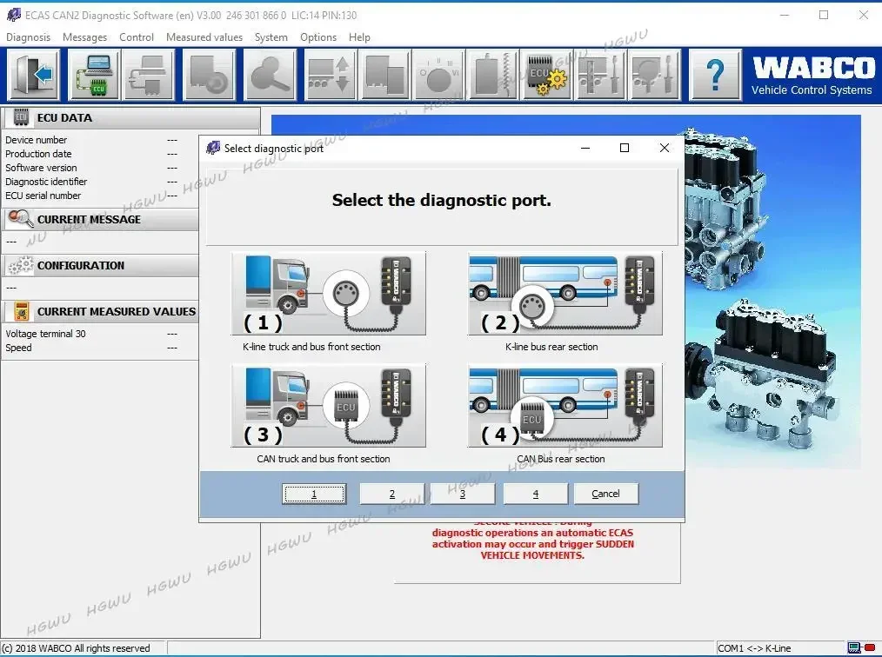Click the Voltage terminal 30 row
Viewport: 882px width, 657px height.
[91, 334]
